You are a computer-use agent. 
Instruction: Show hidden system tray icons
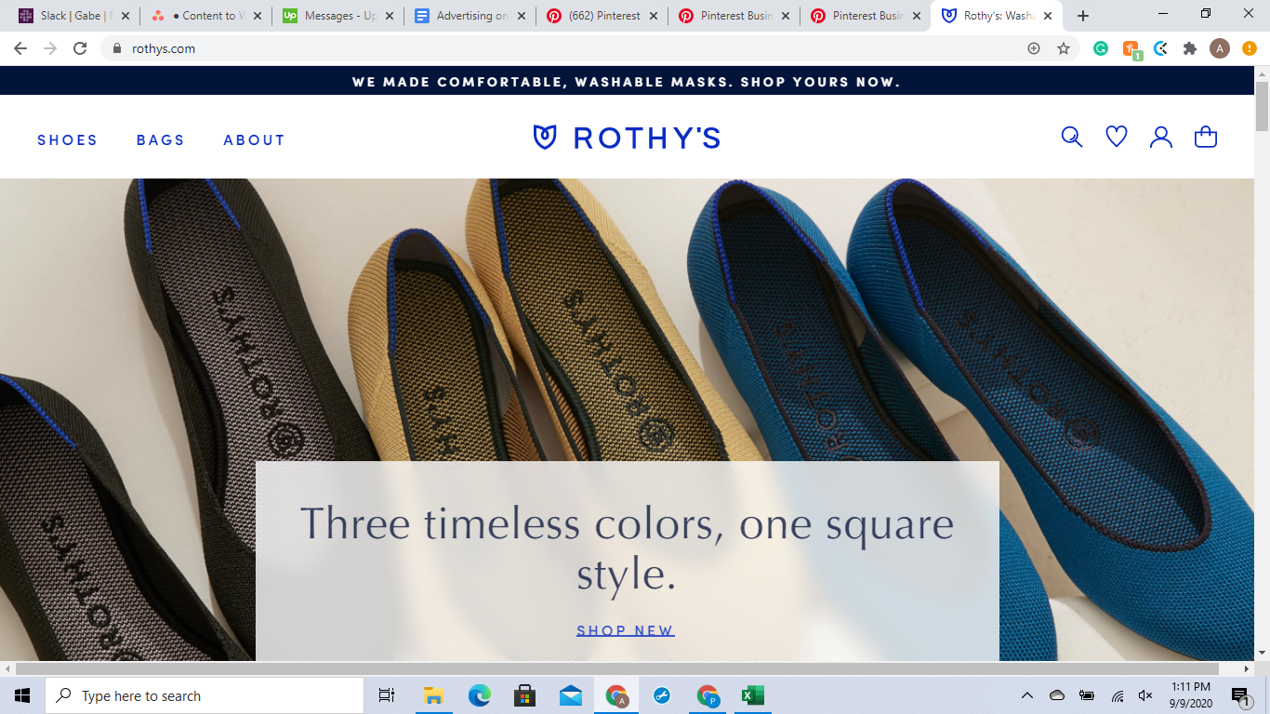[1027, 695]
